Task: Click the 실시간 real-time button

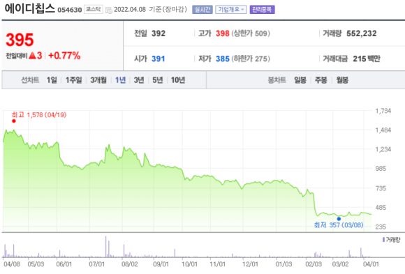Action: click(202, 10)
